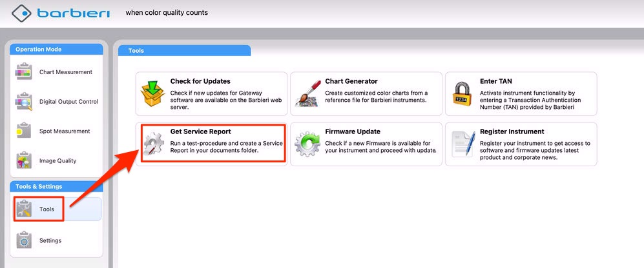Open the Get Service Report title
644x268 pixels.
tap(200, 132)
